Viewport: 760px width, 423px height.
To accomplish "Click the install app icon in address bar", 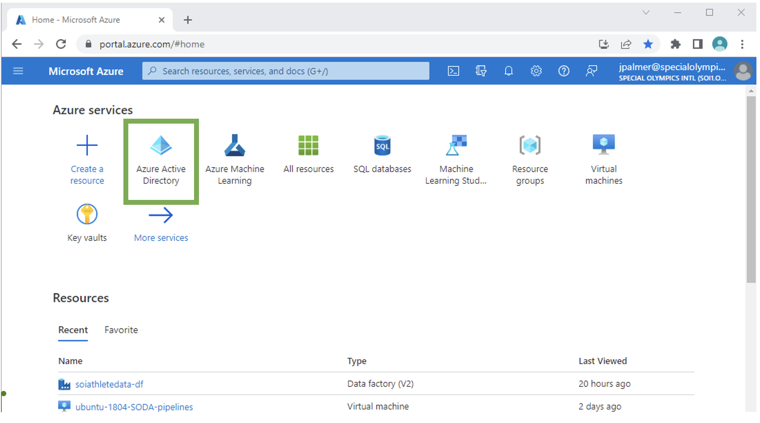I will [604, 44].
